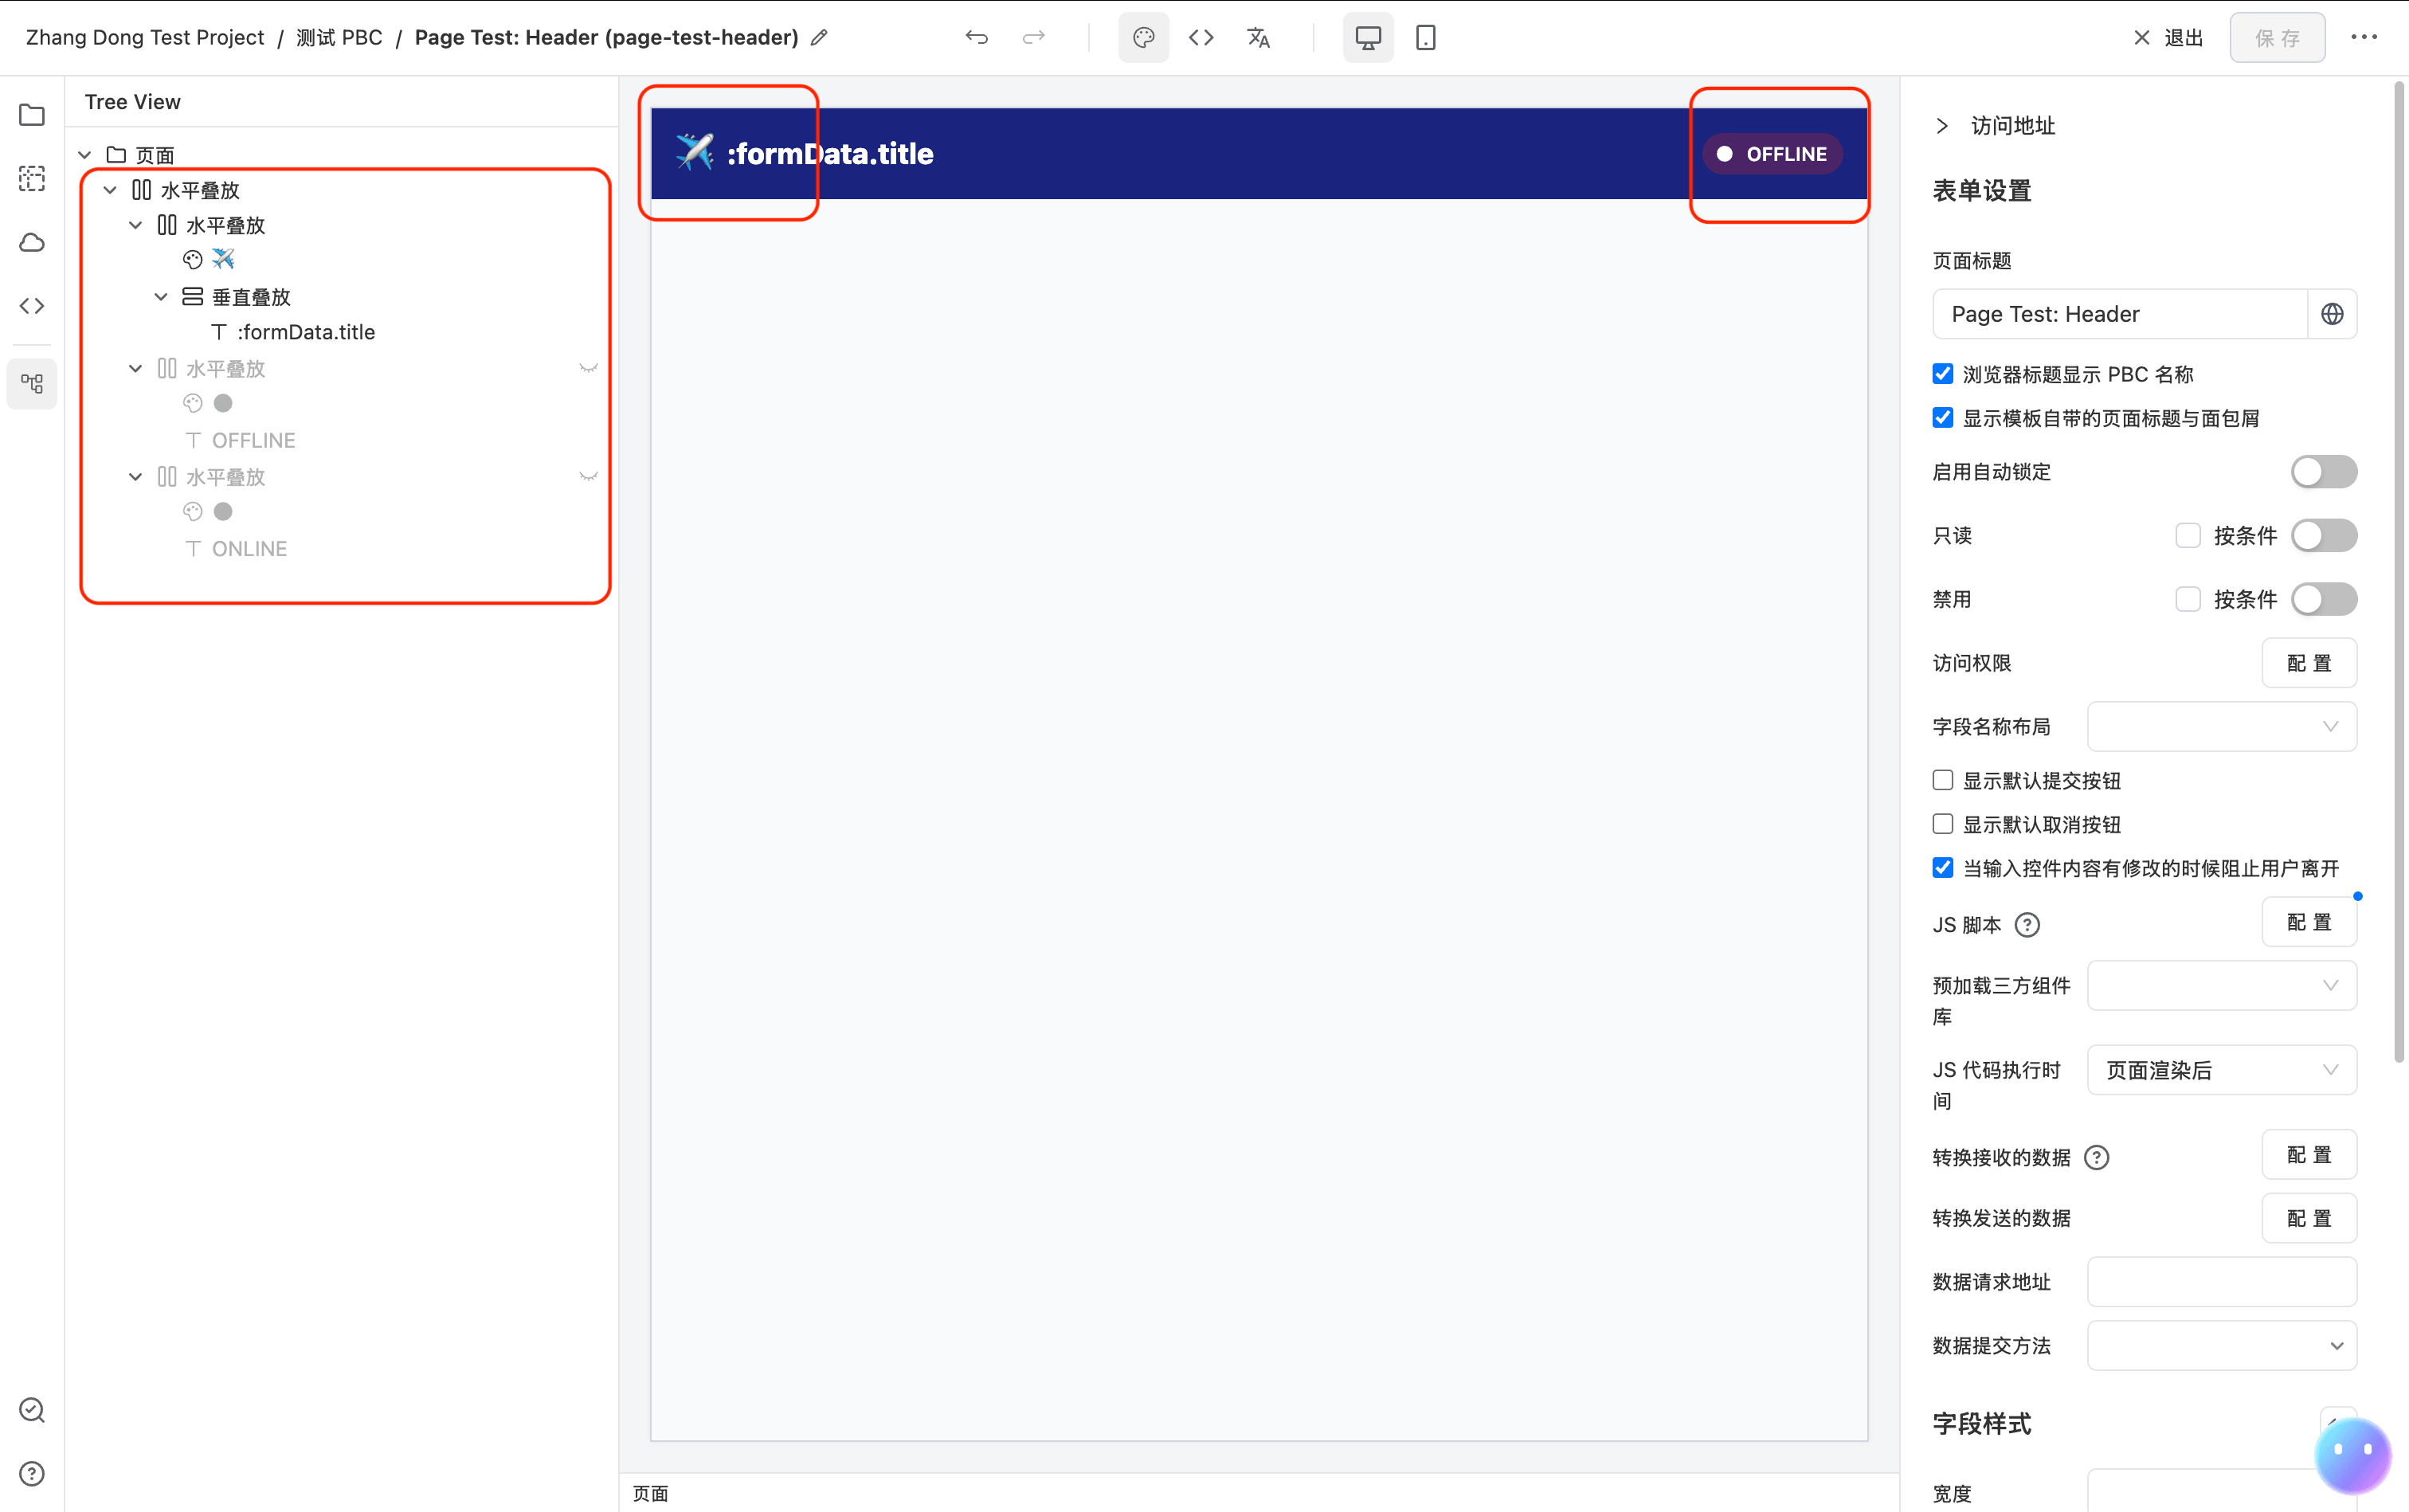The width and height of the screenshot is (2409, 1512).
Task: Select the circle icon node above ONLINE
Action: pos(223,511)
